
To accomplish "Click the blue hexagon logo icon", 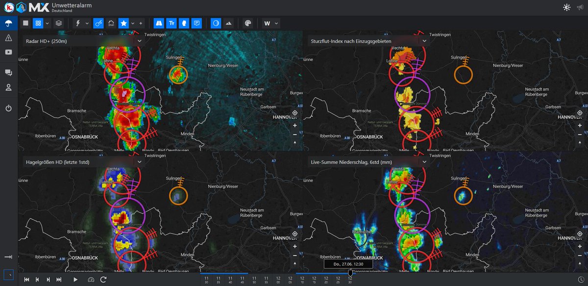I will pyautogui.click(x=20, y=7).
